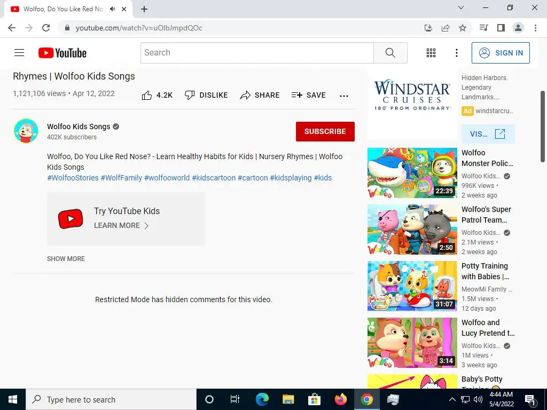Open the #kids hashtag
The width and height of the screenshot is (547, 410).
click(x=323, y=178)
